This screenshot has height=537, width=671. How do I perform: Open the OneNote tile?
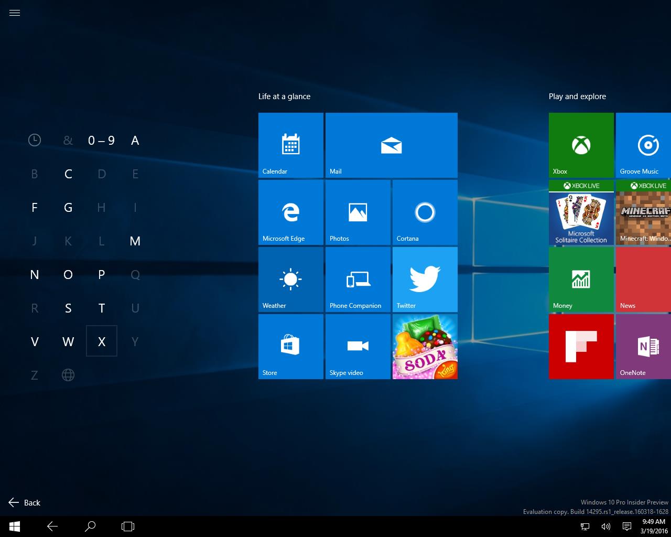click(x=644, y=347)
